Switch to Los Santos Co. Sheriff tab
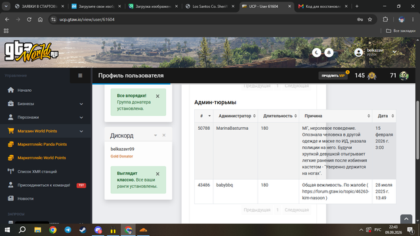The height and width of the screenshot is (236, 420). pos(210,6)
